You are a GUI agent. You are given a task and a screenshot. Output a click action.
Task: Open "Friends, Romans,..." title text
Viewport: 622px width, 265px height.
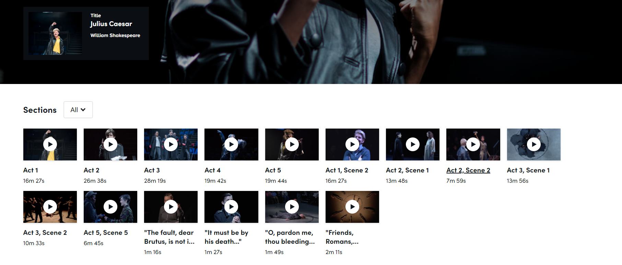coord(342,237)
